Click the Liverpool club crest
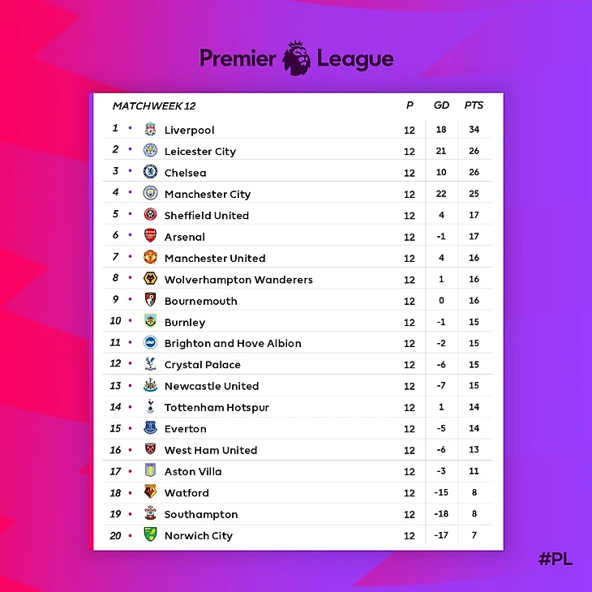The height and width of the screenshot is (592, 592). (150, 130)
